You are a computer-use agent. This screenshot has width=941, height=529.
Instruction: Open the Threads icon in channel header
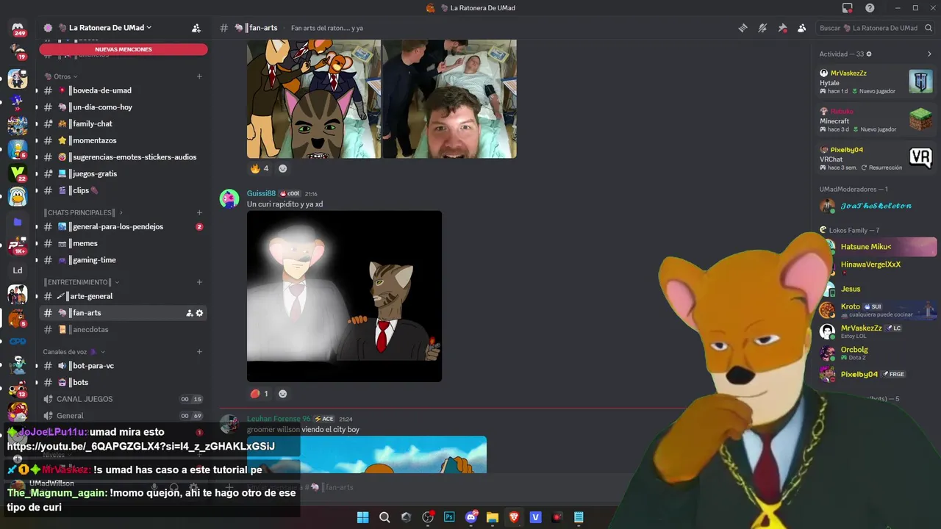click(x=743, y=28)
